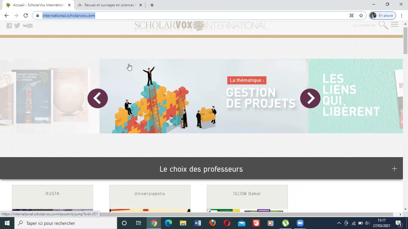Click the ScholarVox International logo
The height and width of the screenshot is (229, 408).
click(201, 26)
